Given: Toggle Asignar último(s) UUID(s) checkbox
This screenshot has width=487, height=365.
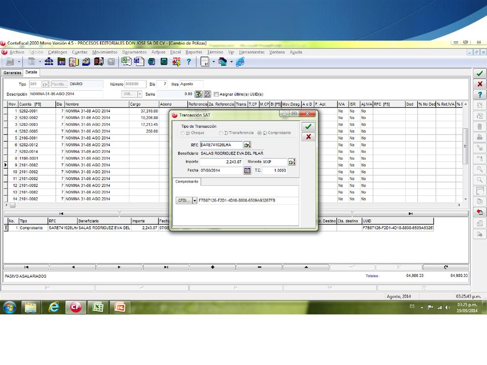Looking at the screenshot, I should pos(216,95).
